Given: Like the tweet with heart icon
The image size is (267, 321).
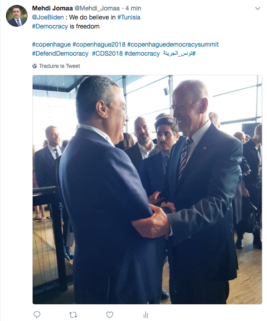Looking at the screenshot, I should pos(110,315).
